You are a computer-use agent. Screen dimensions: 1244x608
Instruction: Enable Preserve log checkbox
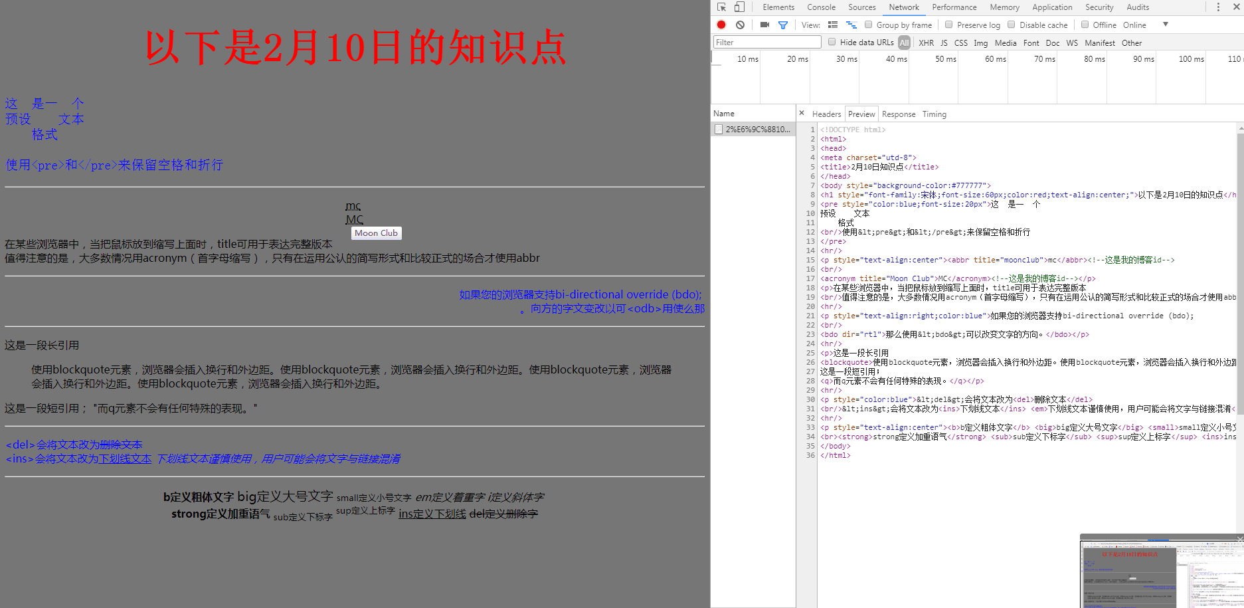click(x=949, y=25)
